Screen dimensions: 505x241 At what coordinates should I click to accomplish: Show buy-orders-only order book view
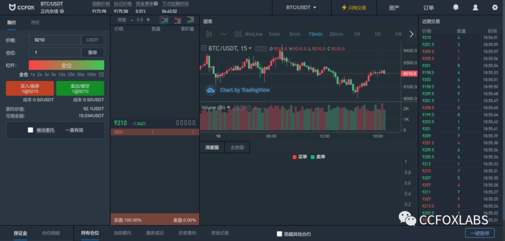coord(191,20)
